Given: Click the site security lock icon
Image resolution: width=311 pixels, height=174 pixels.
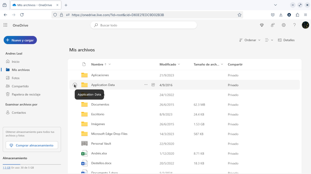Looking at the screenshot, I should (x=61, y=15).
